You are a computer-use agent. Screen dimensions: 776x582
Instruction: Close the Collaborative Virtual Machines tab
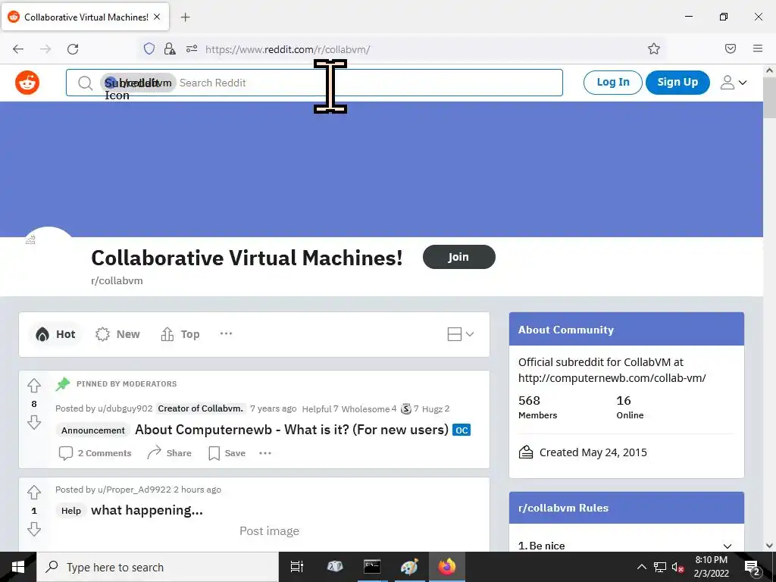(x=157, y=17)
